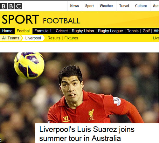Select the Football tab
Viewport: 159px width, 143px height.
click(x=24, y=31)
